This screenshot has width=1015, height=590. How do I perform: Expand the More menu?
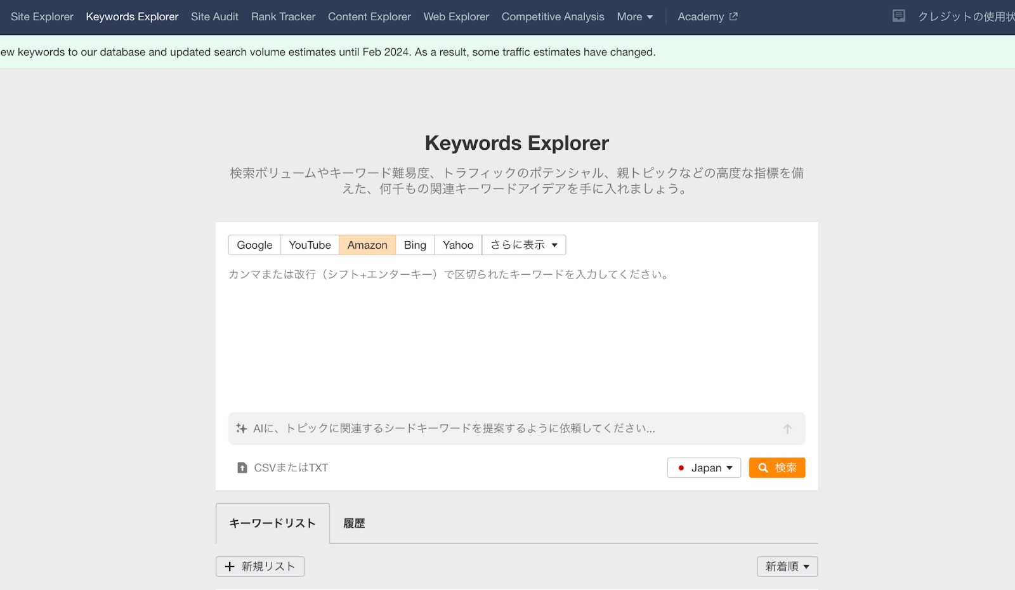(x=634, y=16)
